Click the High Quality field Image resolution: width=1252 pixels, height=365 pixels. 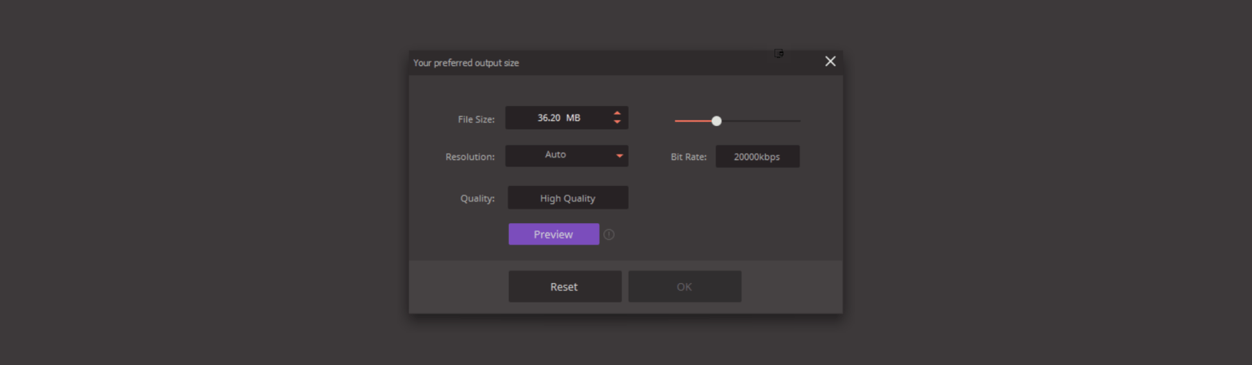coord(568,198)
